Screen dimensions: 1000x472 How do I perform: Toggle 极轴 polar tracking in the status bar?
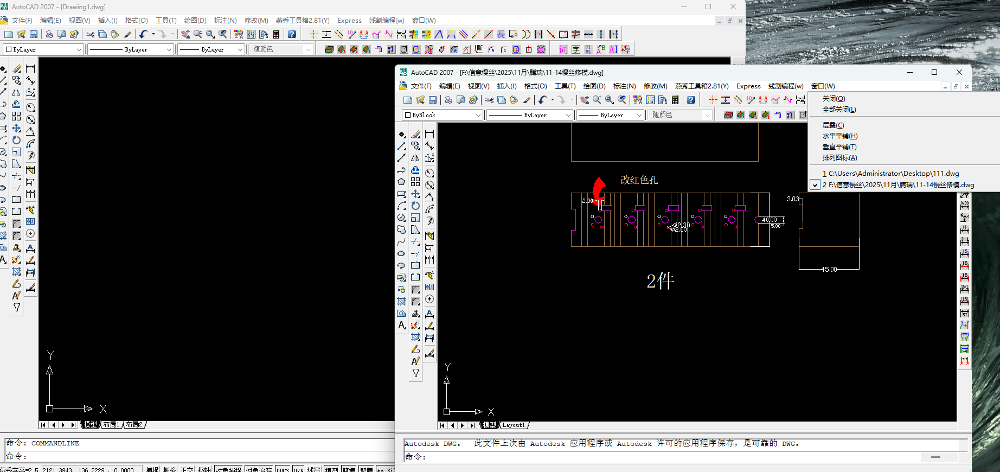point(204,469)
